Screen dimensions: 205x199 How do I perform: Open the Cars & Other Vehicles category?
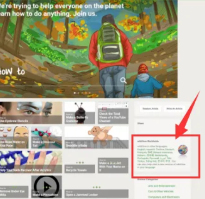(x=161, y=192)
